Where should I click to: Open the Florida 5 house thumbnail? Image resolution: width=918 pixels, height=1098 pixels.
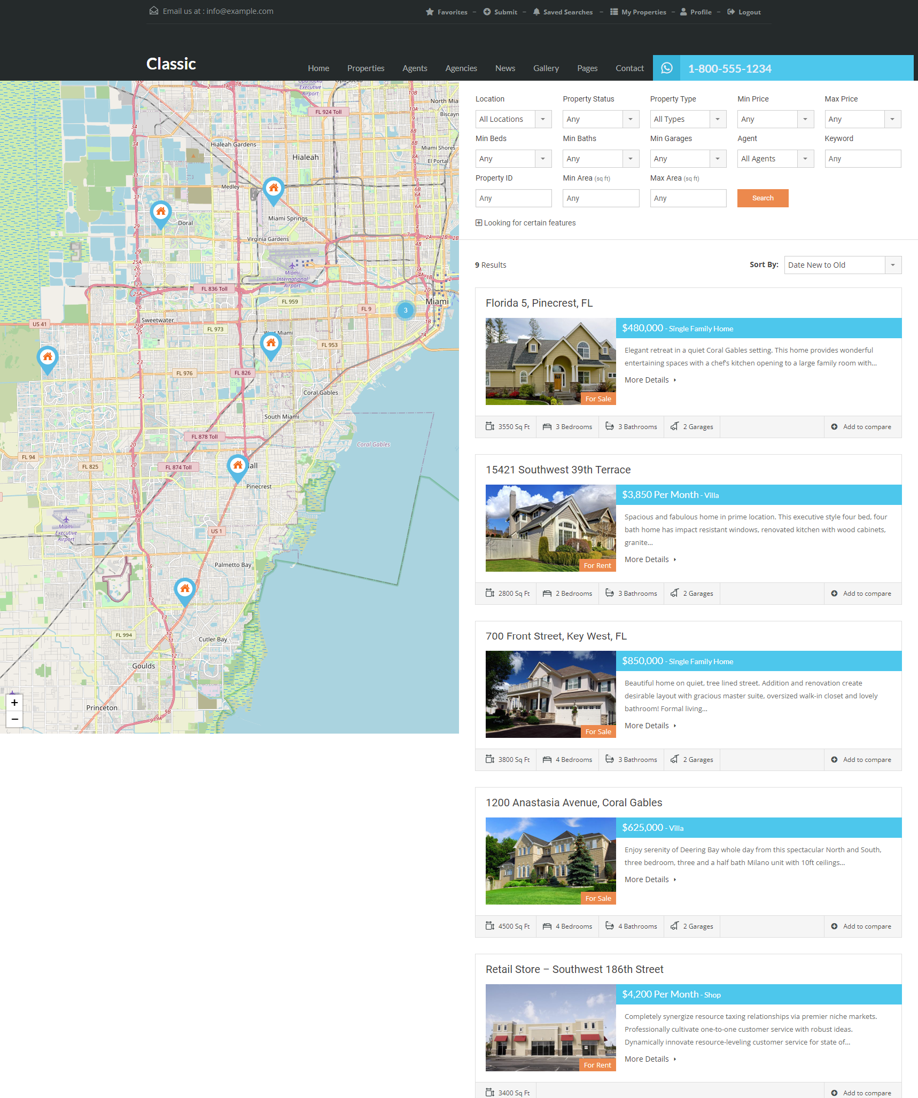point(550,361)
